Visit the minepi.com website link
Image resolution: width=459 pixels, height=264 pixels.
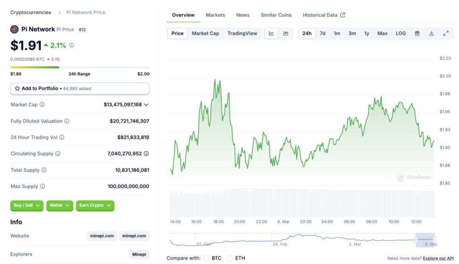coord(102,236)
